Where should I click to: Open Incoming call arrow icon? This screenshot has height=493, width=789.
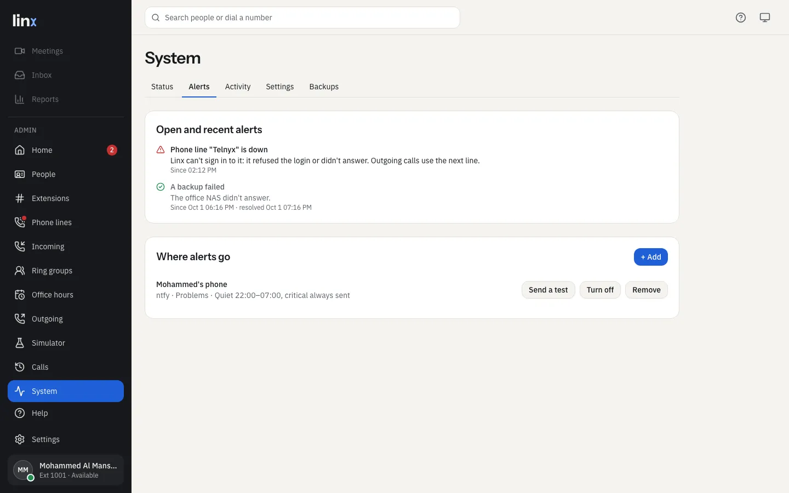click(x=20, y=246)
